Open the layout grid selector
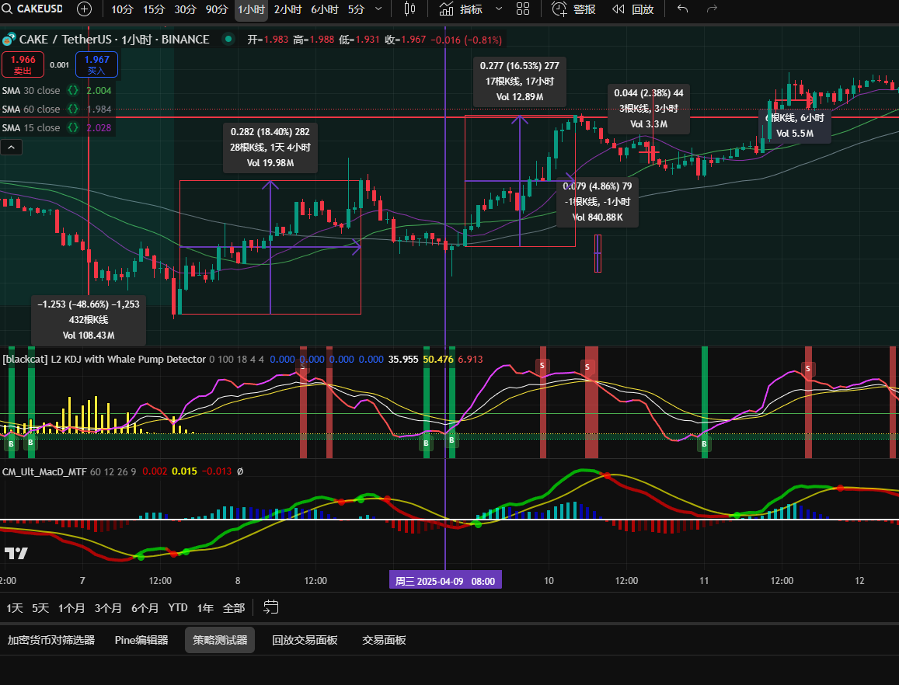 pyautogui.click(x=523, y=9)
